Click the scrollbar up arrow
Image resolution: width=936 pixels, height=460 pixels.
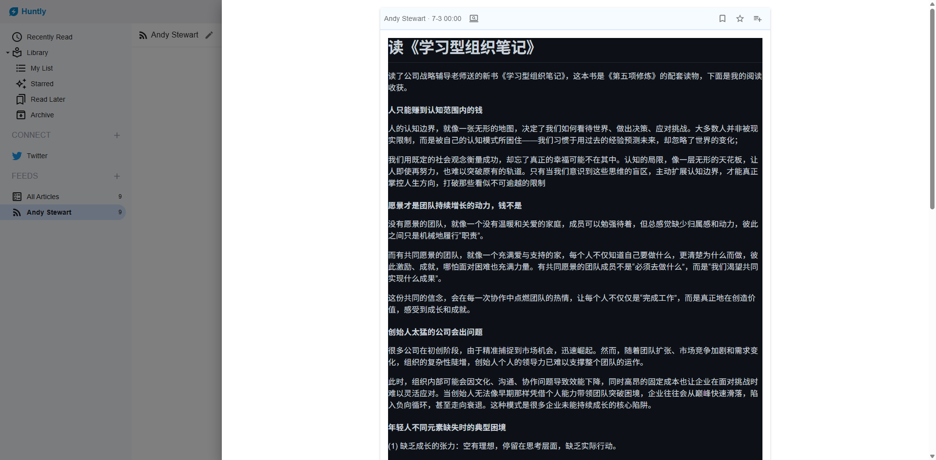(x=932, y=3)
